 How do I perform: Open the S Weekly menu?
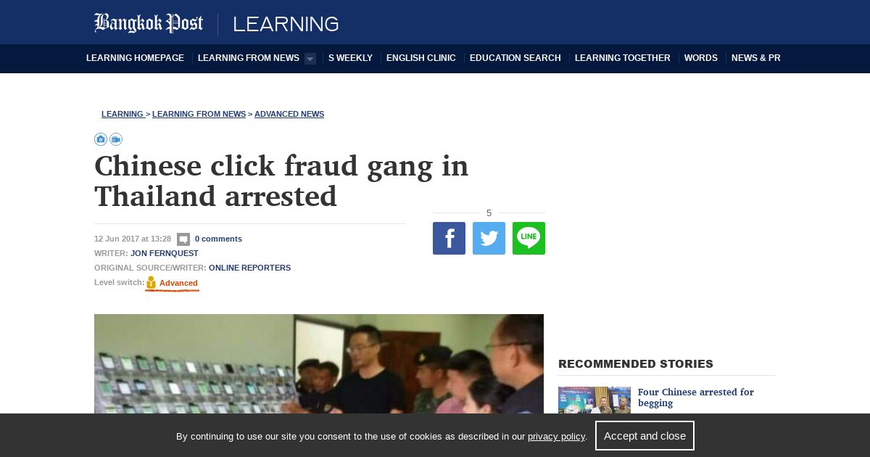point(350,58)
